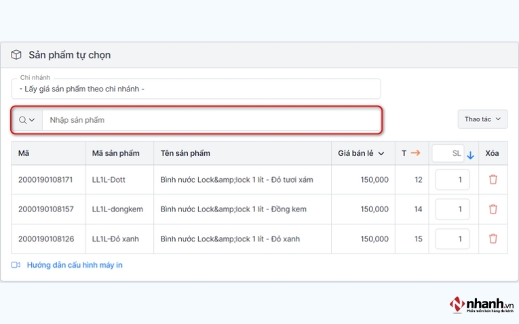Click the video icon beside printer guide

tap(16, 265)
